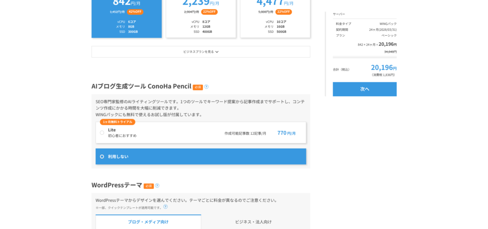Click 必須 badge beside WordPressテーマ
488x229 pixels.
click(x=149, y=186)
